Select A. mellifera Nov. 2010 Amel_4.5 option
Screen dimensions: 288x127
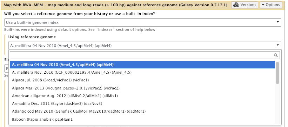142,72
